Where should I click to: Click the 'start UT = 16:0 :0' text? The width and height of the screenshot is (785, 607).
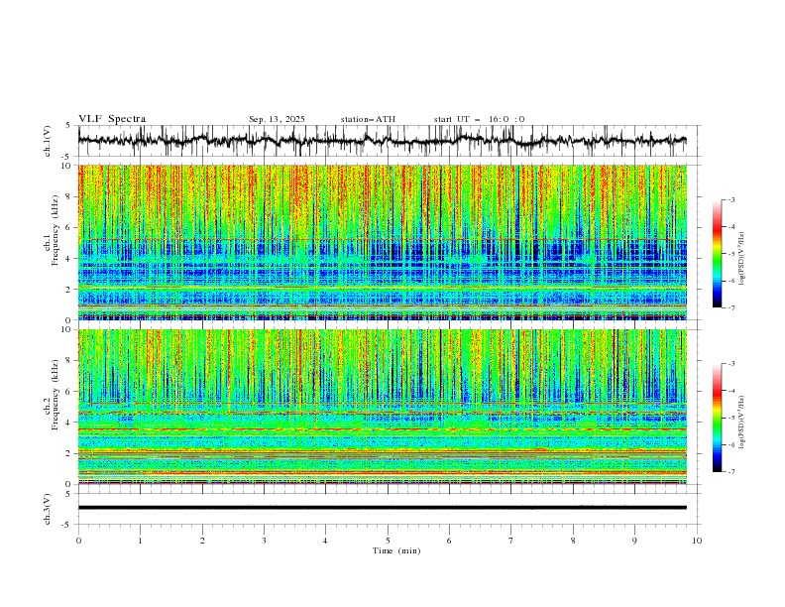(x=479, y=119)
